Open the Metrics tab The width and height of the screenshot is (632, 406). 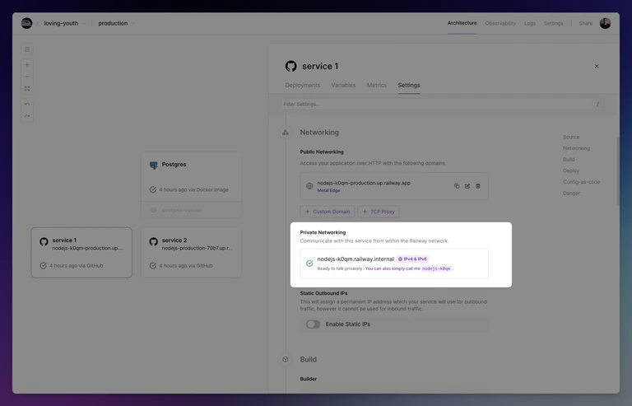(376, 85)
